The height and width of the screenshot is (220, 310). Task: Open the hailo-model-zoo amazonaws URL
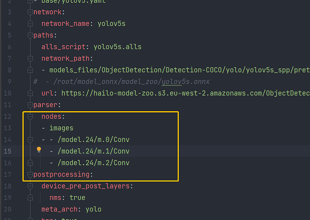pos(185,94)
